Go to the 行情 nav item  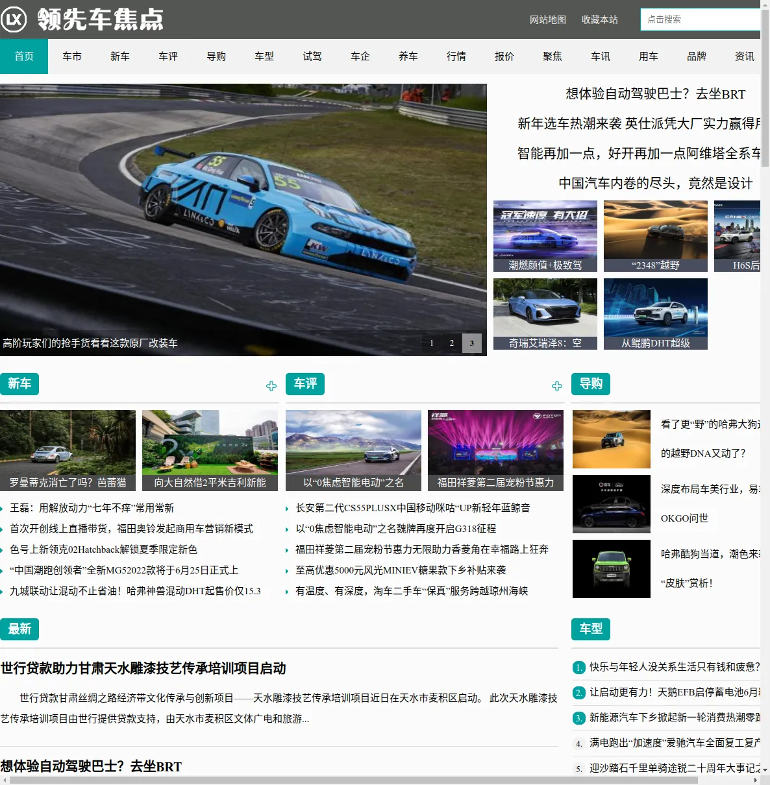tap(456, 56)
